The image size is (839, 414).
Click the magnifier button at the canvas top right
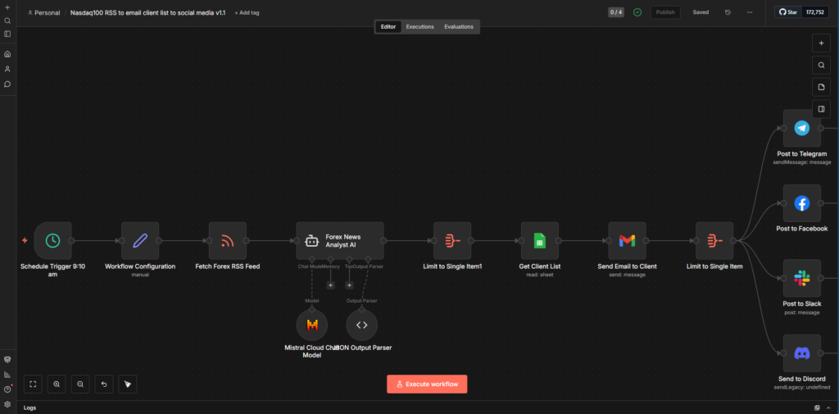821,66
